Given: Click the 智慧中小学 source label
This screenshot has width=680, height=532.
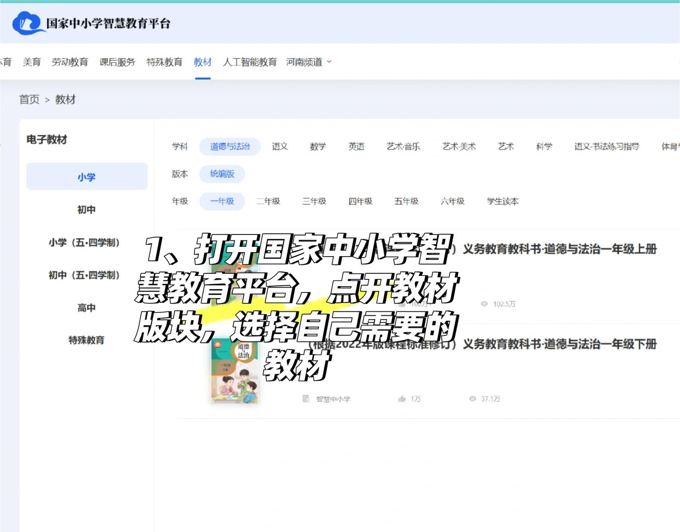Looking at the screenshot, I should click(333, 399).
